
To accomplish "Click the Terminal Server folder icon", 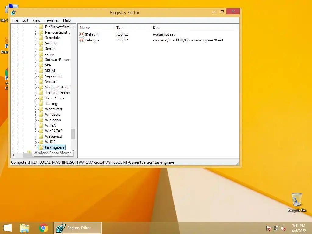I will (41, 93).
